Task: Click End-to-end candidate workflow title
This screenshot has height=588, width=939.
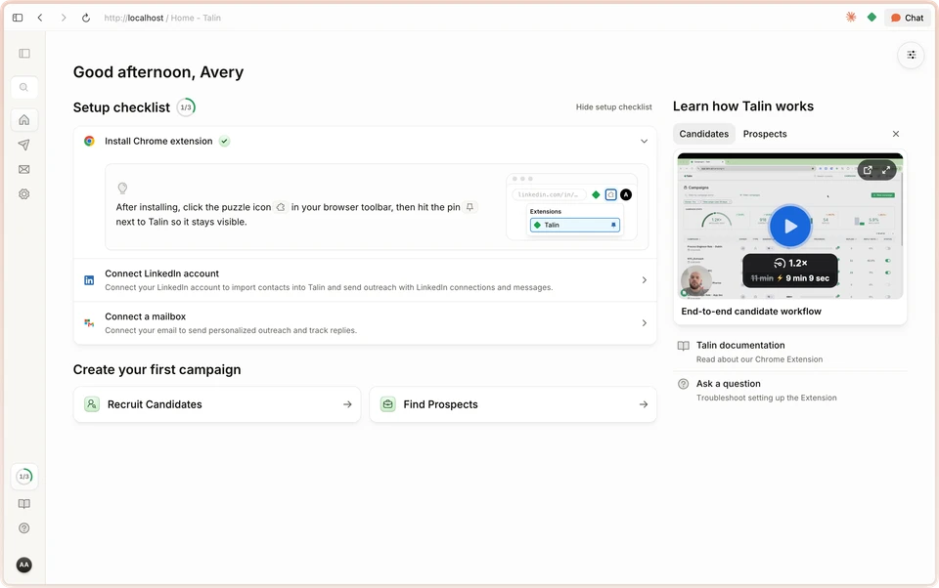Action: coord(751,311)
